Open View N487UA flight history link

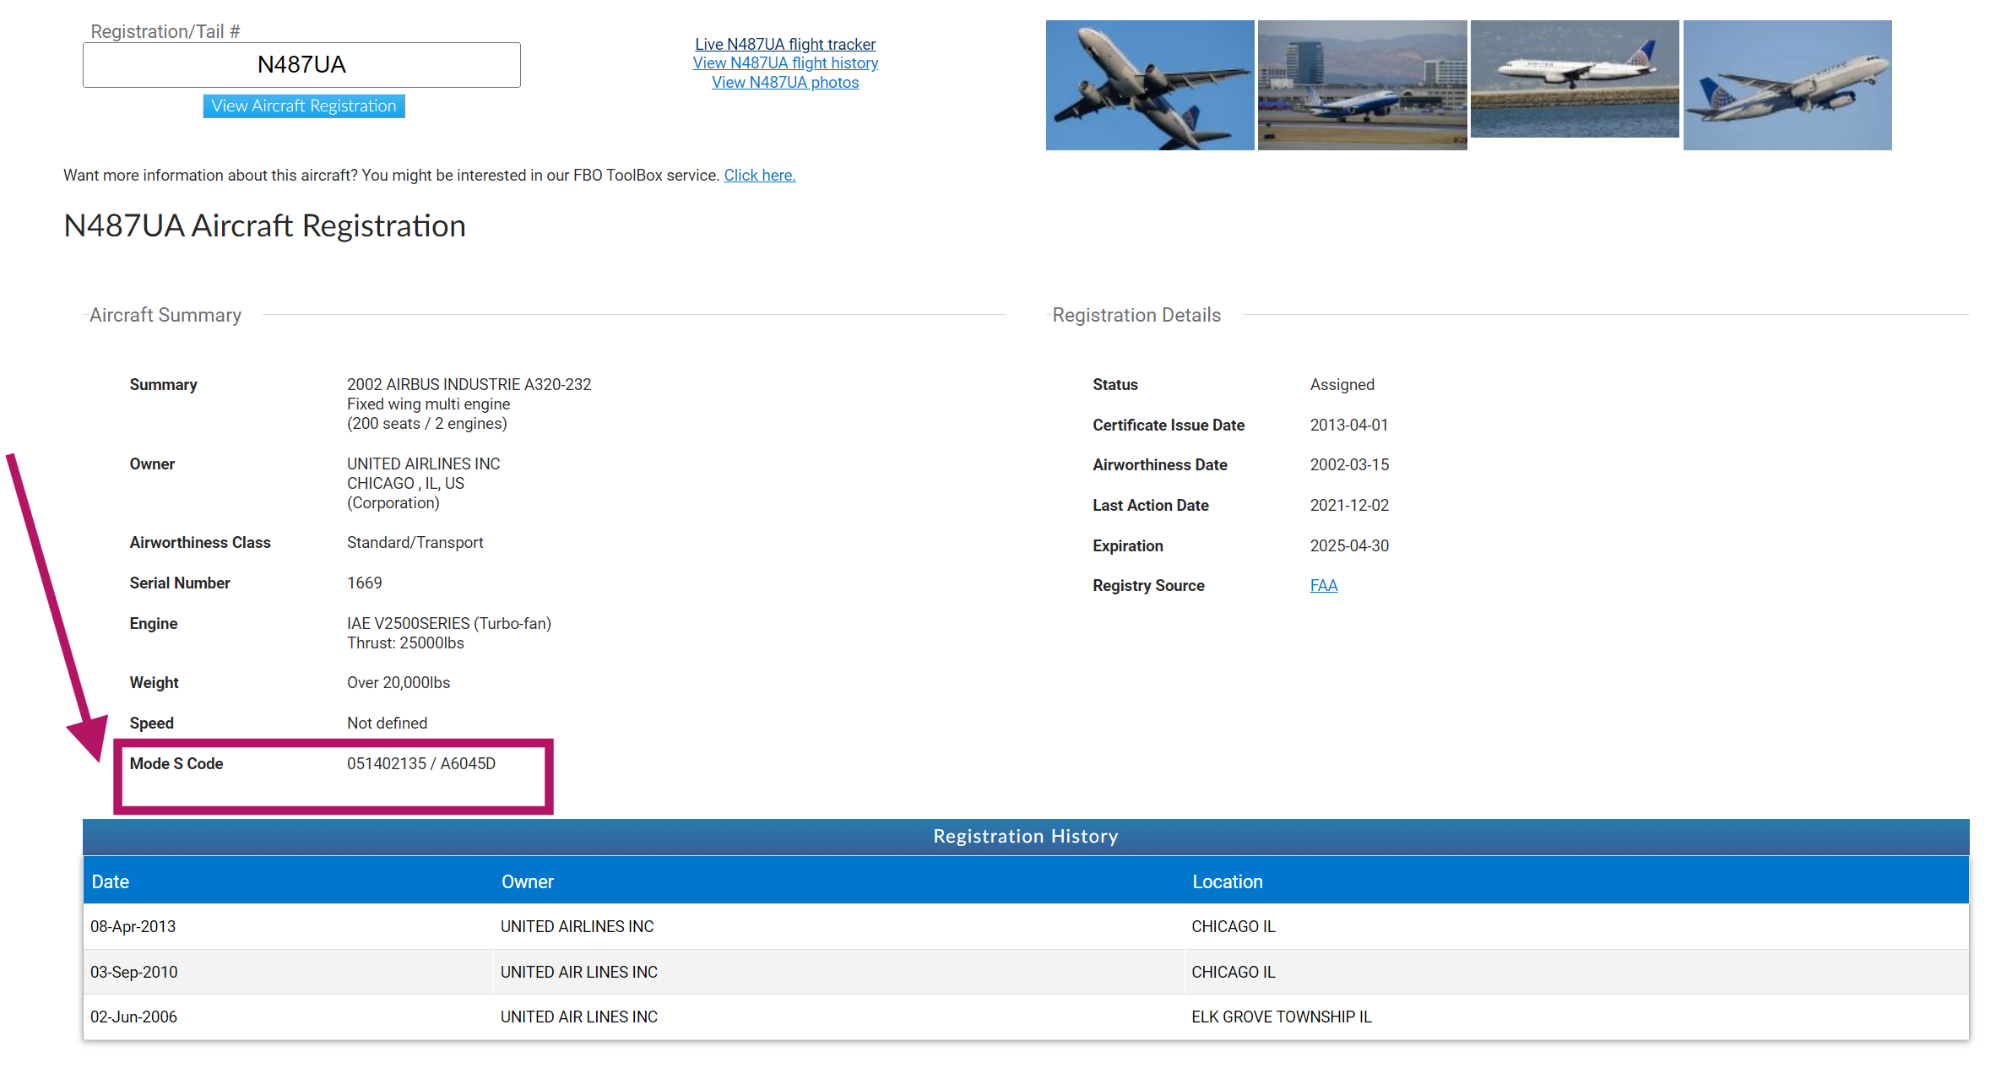tap(785, 63)
